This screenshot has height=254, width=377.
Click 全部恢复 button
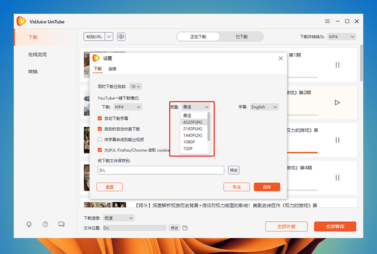tap(286, 226)
